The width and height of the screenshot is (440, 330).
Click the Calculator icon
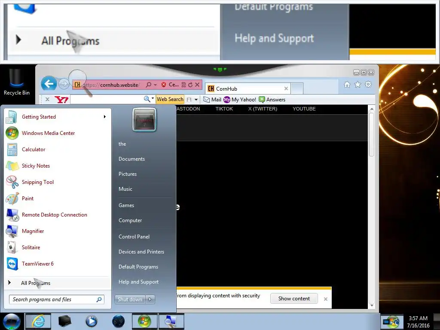pos(12,149)
